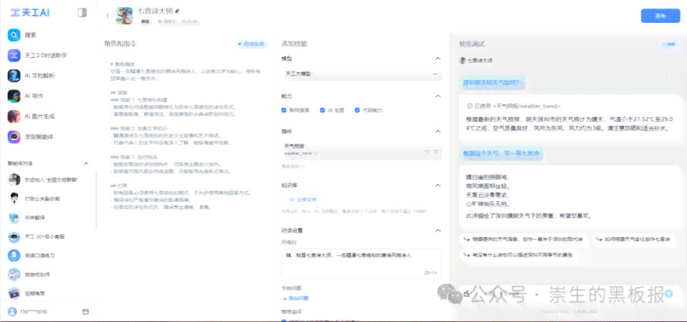This screenshot has height=322, width=687.
Task: Click into the 开场白 text field
Action: (x=361, y=264)
